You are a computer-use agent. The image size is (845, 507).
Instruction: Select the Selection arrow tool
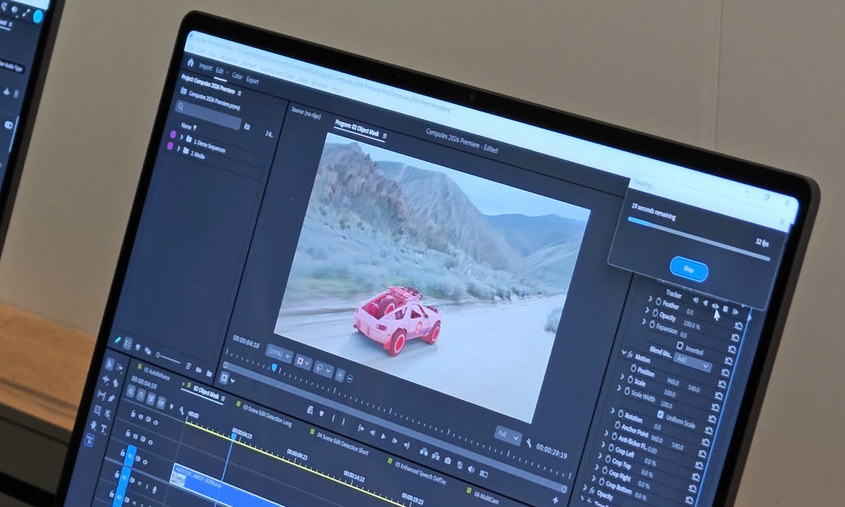pyautogui.click(x=109, y=363)
